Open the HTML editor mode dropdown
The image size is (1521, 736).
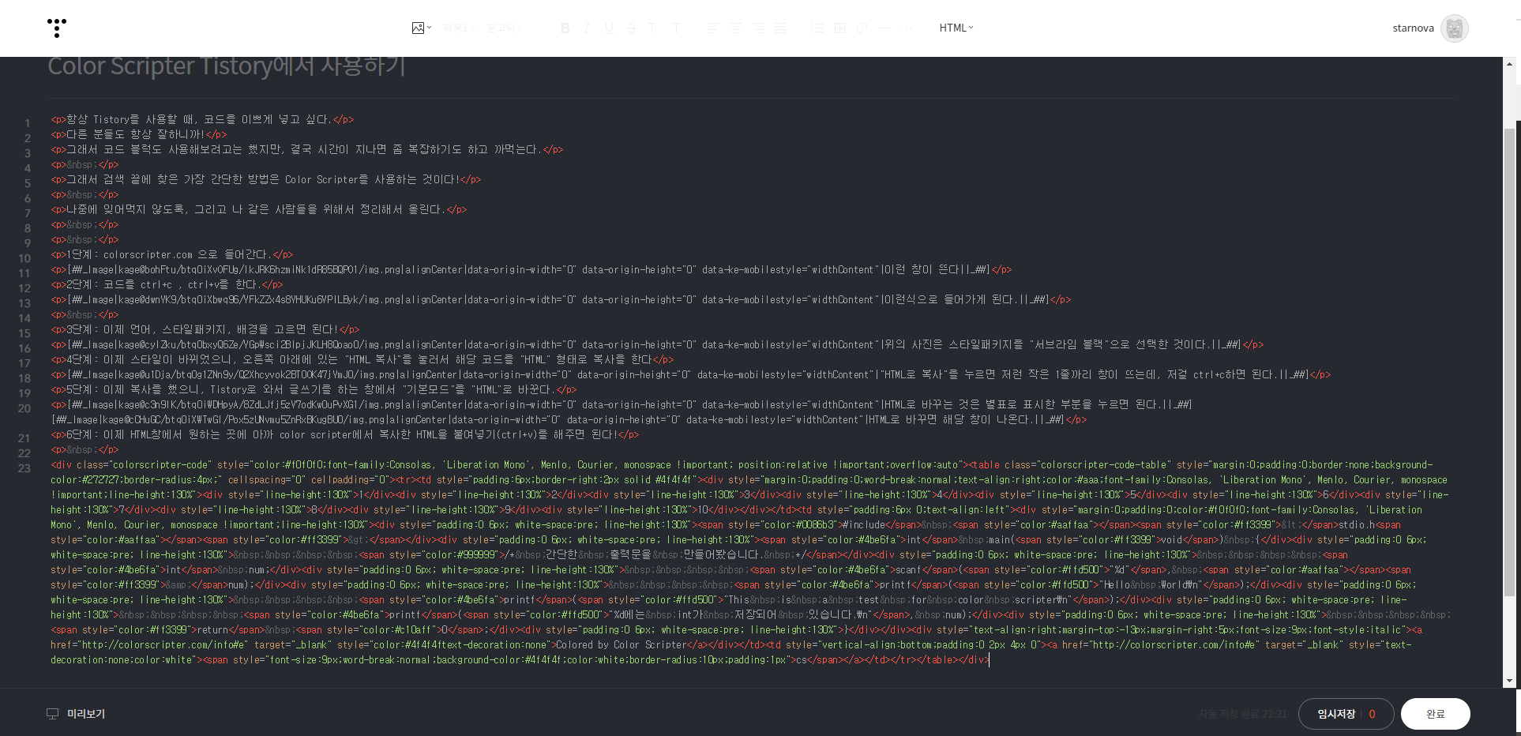pyautogui.click(x=956, y=28)
